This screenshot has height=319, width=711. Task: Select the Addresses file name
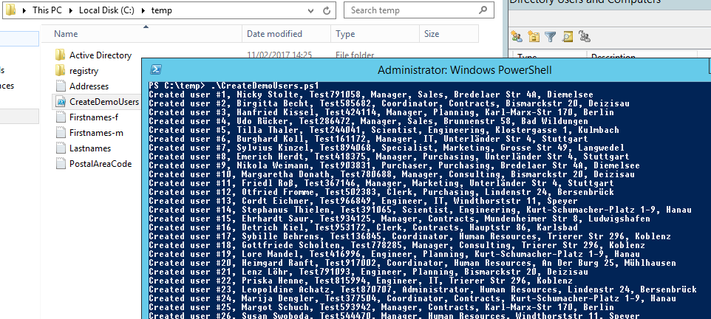click(x=89, y=86)
